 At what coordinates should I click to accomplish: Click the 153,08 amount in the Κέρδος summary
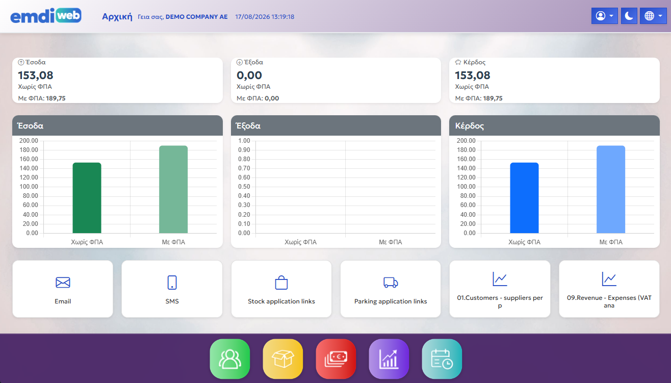(x=473, y=75)
